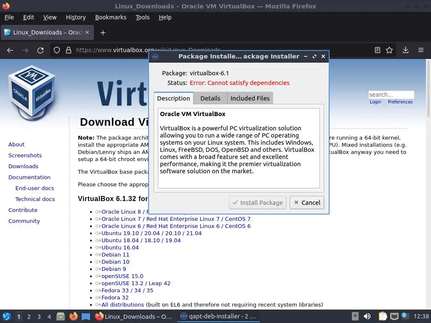This screenshot has width=431, height=323.
Task: Cancel the package installation
Action: click(307, 203)
